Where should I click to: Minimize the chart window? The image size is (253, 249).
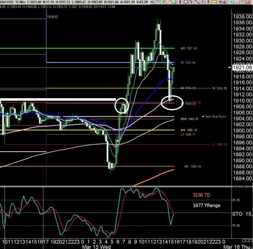(237, 2)
